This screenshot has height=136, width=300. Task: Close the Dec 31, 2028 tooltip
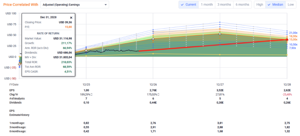coord(71,18)
